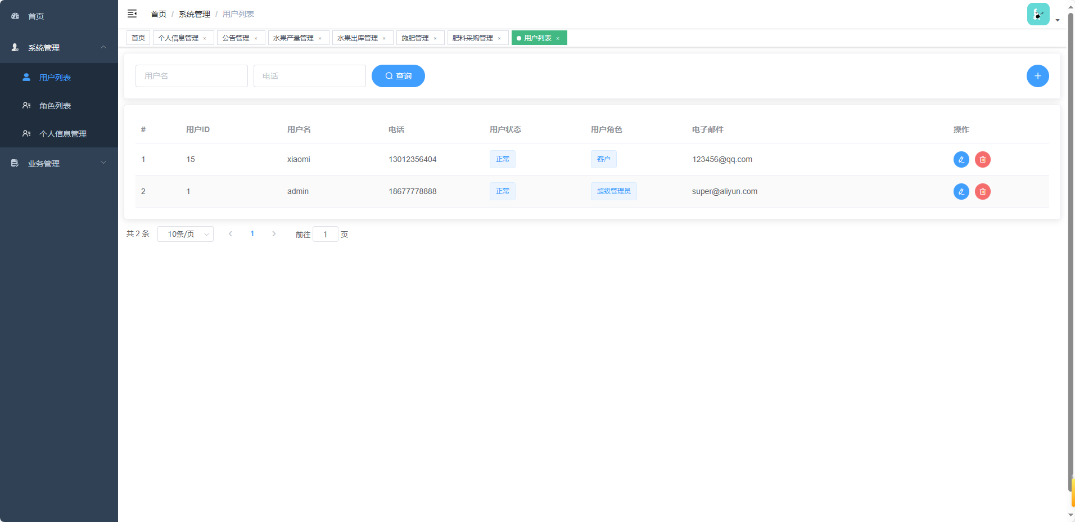Open 角色列表 in the sidebar
This screenshot has height=522, width=1075.
pos(55,106)
